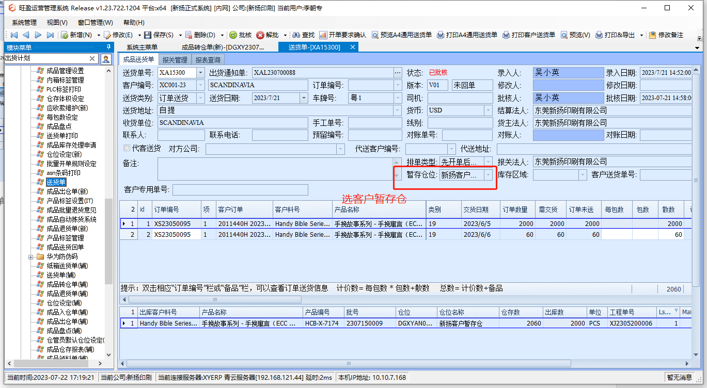Go to the previous record arrow

(26, 35)
